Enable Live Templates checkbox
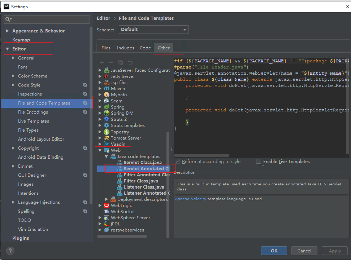351x260 pixels. (259, 162)
